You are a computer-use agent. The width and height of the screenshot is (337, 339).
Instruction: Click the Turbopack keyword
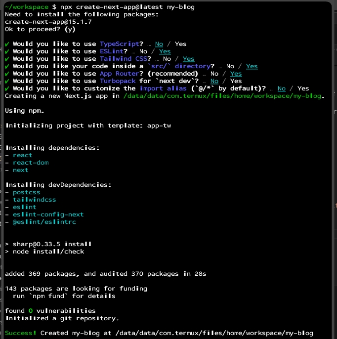pos(118,81)
